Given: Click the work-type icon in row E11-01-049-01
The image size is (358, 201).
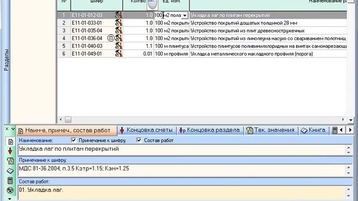Looking at the screenshot, I should pos(119,54).
